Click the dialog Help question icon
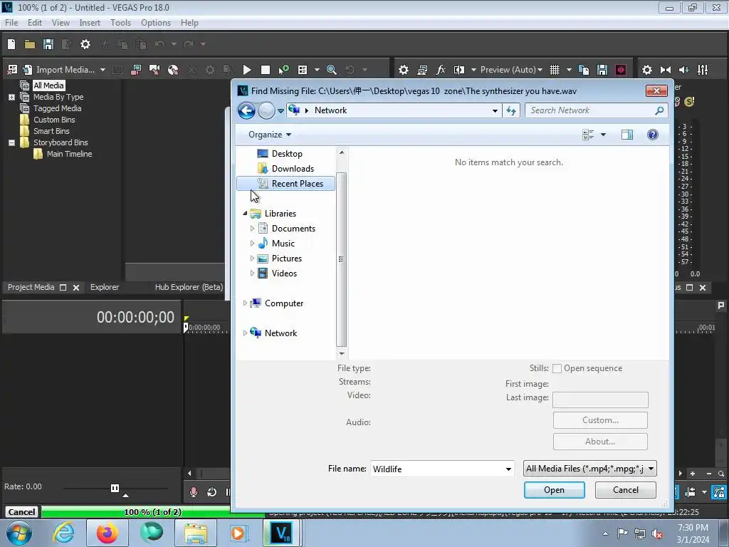729x547 pixels. coord(652,135)
